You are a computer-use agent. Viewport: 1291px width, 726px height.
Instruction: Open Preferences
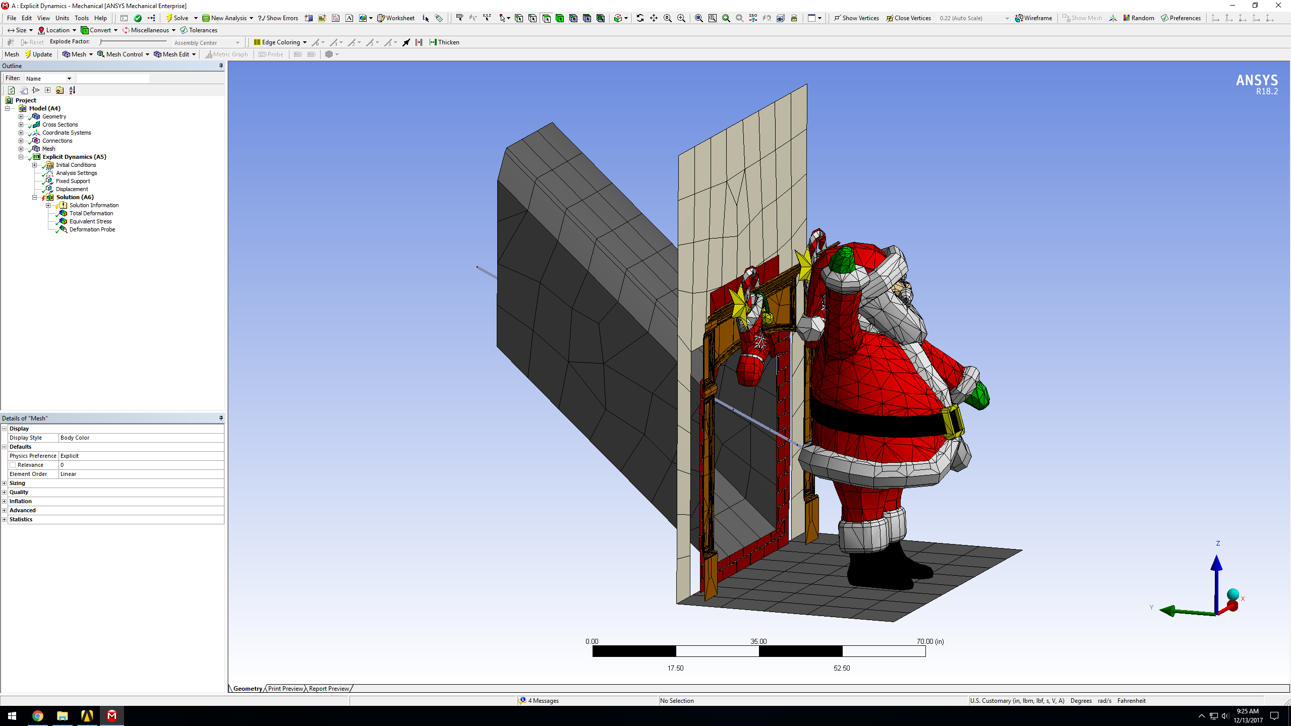(1181, 18)
